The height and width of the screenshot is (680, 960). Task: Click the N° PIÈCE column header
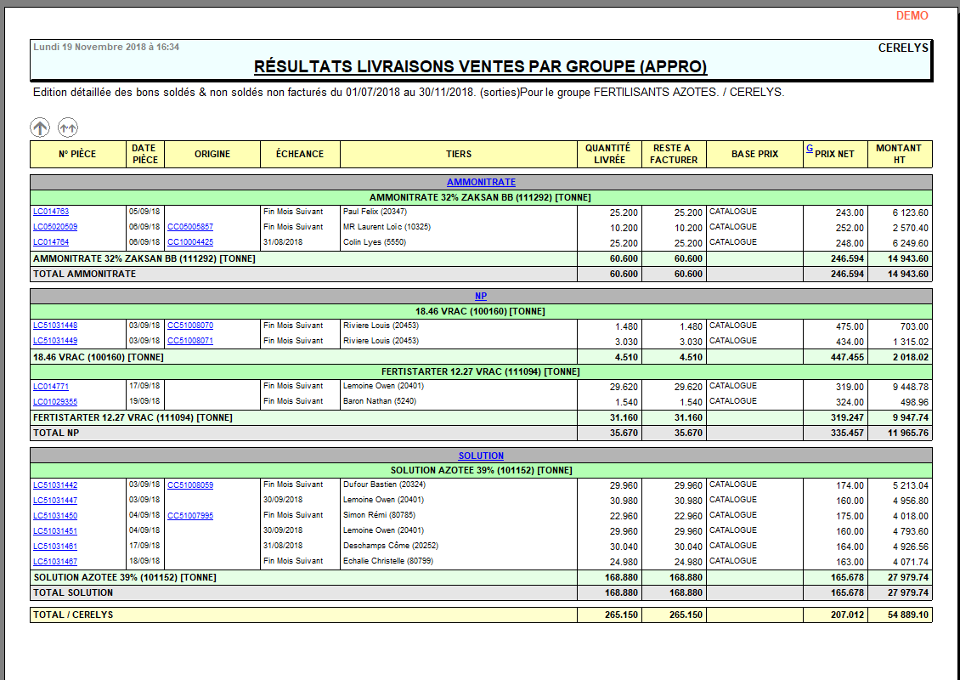[x=77, y=154]
